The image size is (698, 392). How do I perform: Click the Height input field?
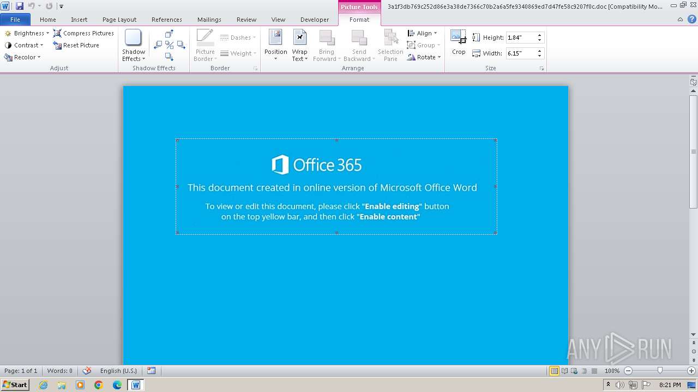(x=520, y=38)
